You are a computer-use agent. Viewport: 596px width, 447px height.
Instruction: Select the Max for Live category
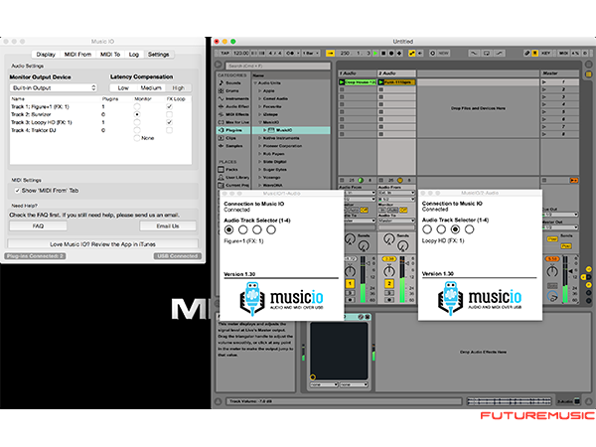pos(233,122)
